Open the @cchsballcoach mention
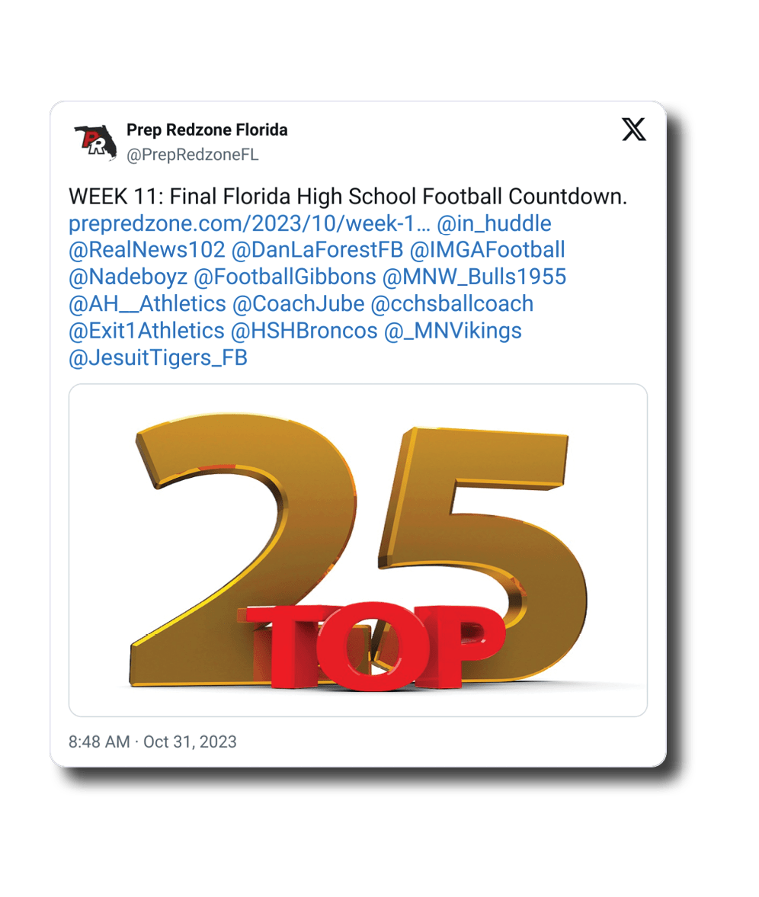Viewport: 759px width, 897px height. (x=453, y=304)
